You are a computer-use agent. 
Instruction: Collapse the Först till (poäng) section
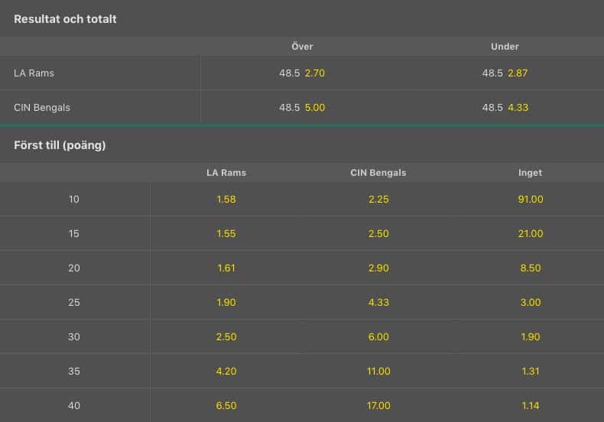(302, 145)
